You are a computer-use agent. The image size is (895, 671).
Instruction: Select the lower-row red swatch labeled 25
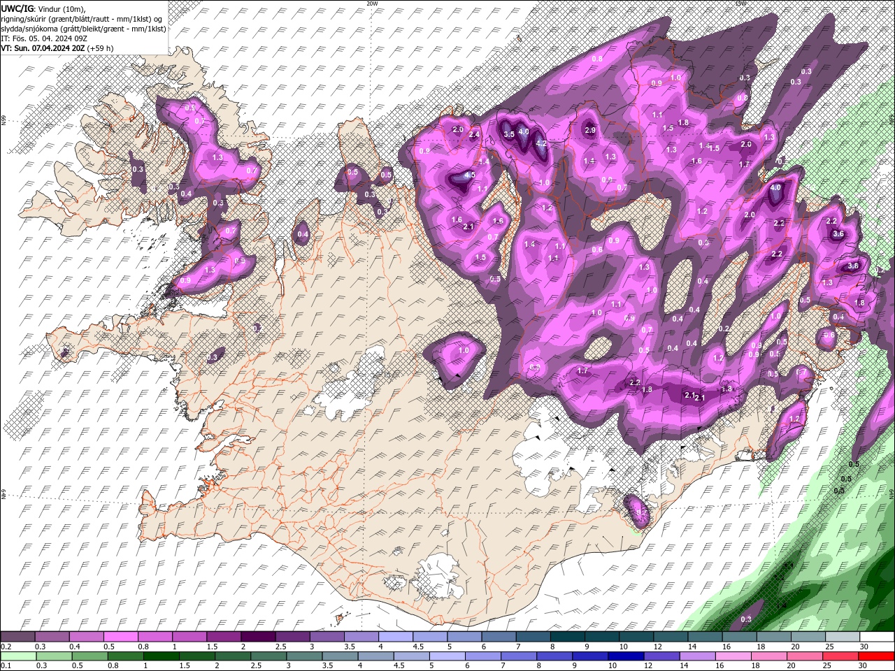pyautogui.click(x=840, y=656)
